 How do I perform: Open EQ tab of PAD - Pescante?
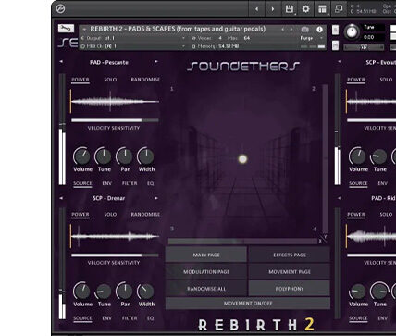pyautogui.click(x=150, y=183)
